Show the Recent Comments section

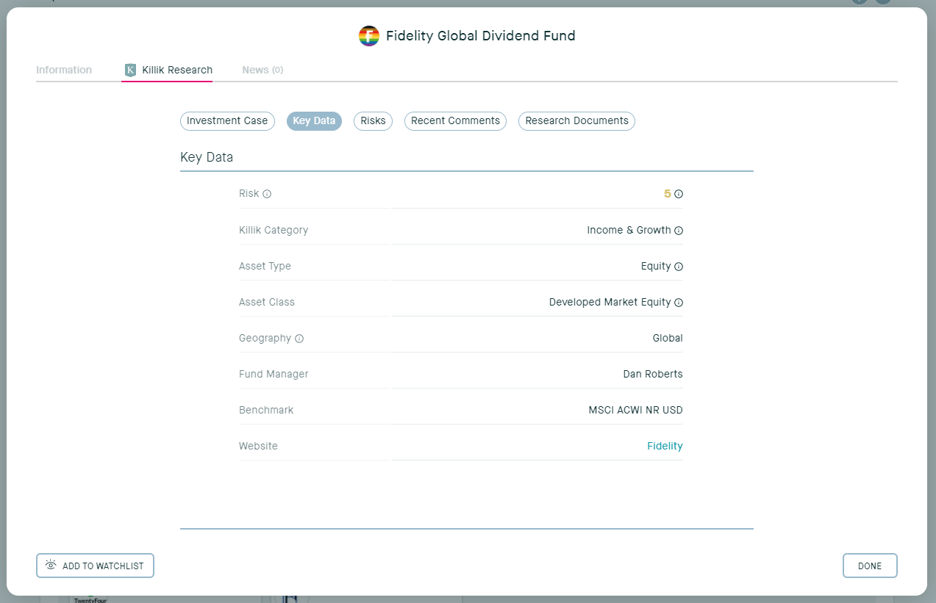[455, 121]
